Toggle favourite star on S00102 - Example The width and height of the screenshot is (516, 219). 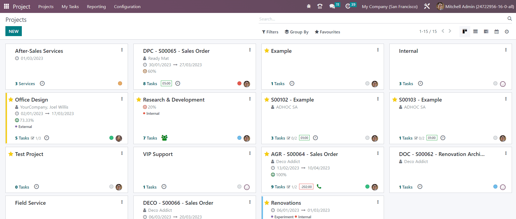tap(267, 99)
